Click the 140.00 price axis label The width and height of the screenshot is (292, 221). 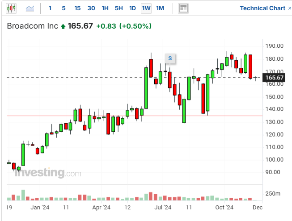point(274,109)
